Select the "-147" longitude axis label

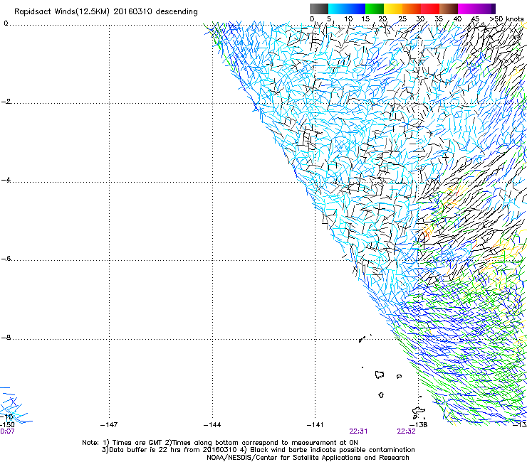pos(109,425)
